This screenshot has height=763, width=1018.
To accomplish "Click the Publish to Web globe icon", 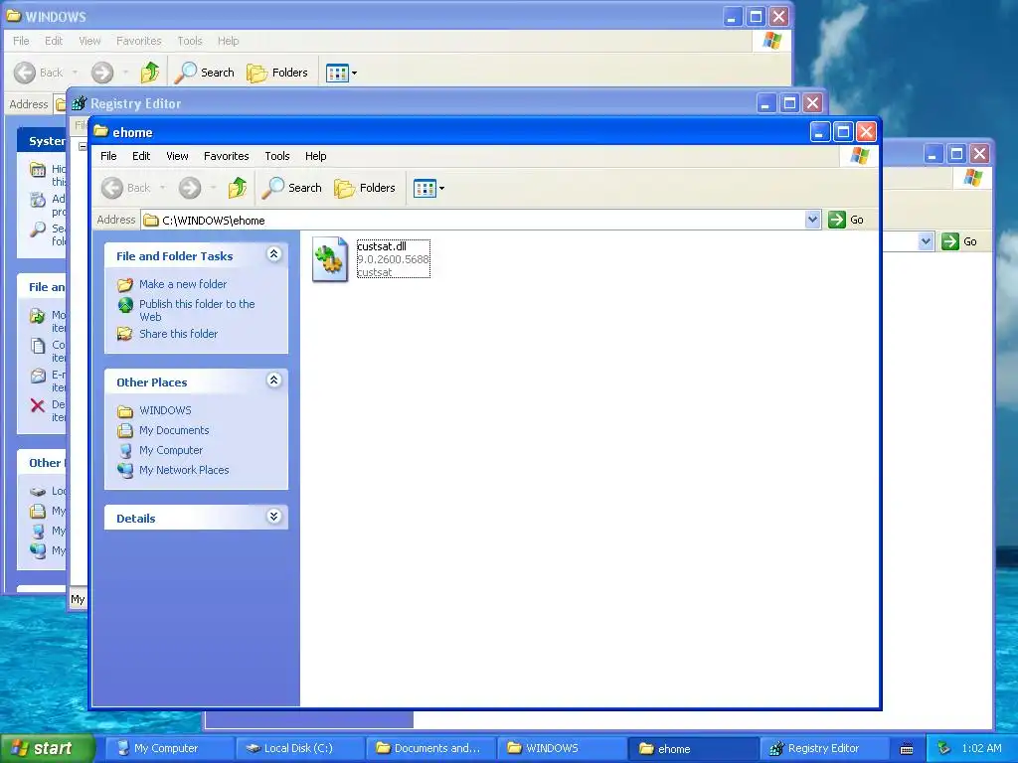I will click(125, 304).
